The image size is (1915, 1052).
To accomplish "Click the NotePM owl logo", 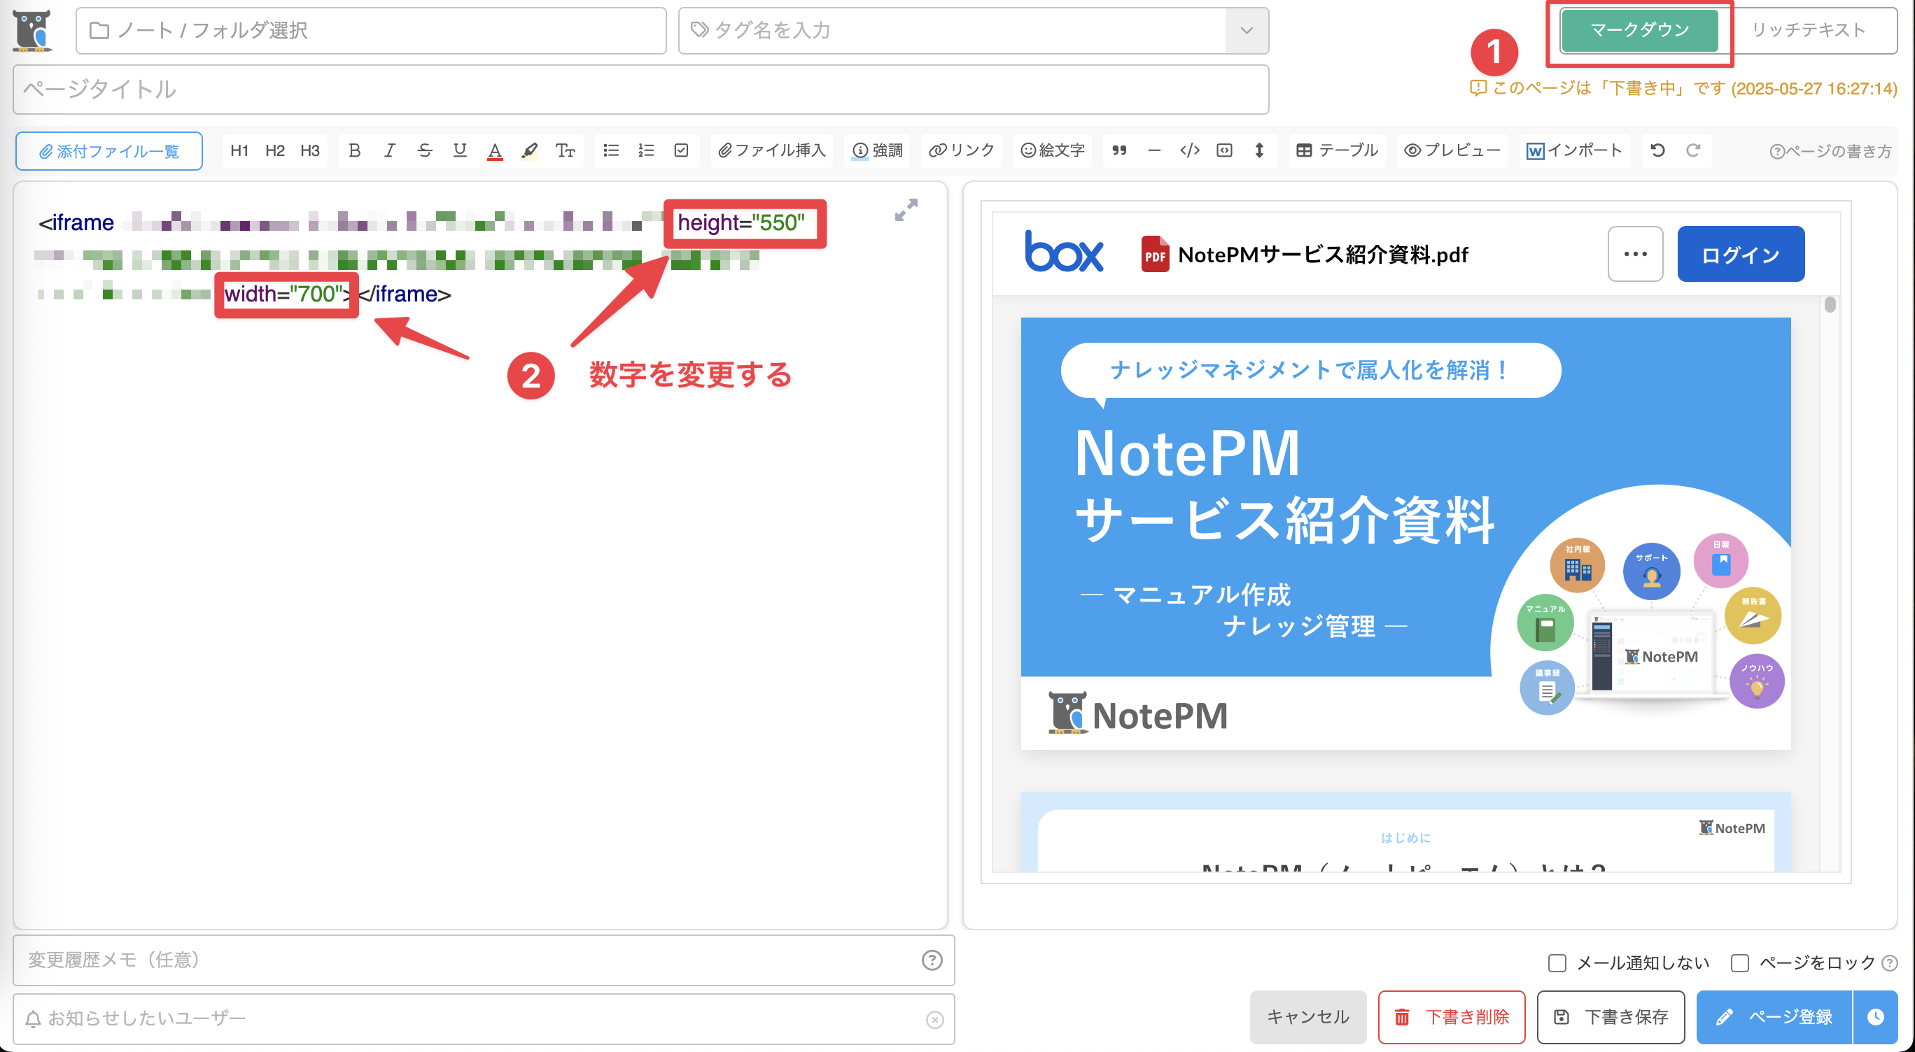I will 32,31.
